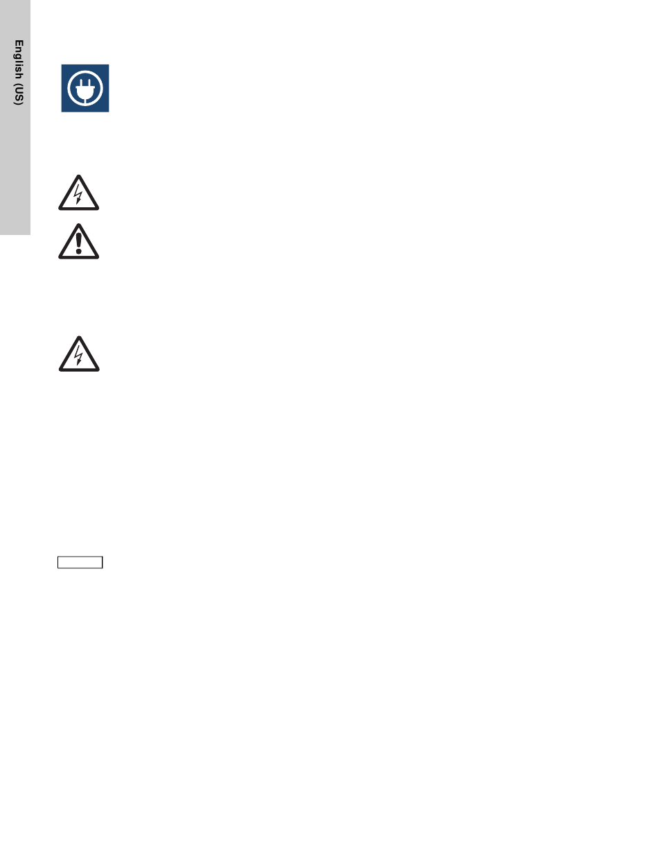Click the white circle ring around the plug
This screenshot has height=852, width=658.
[85, 88]
